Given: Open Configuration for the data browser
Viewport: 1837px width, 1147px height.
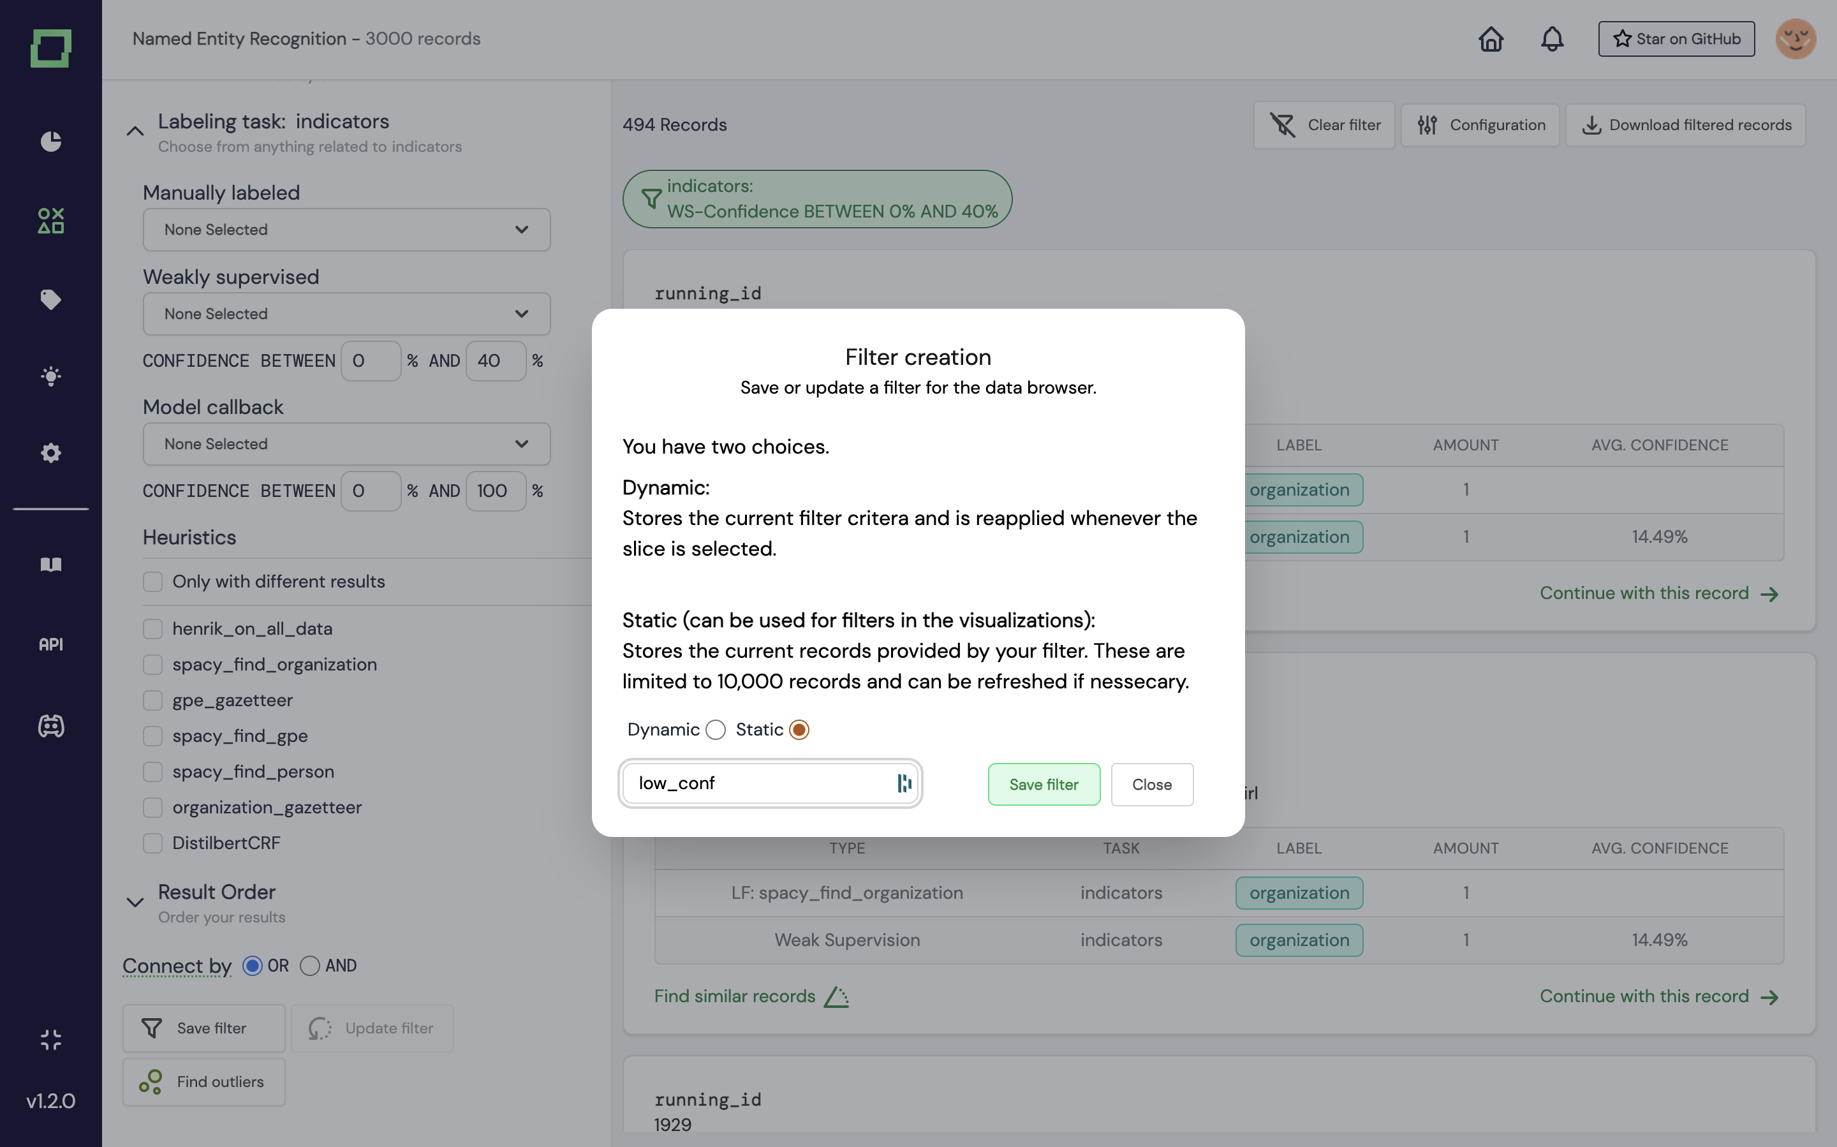Looking at the screenshot, I should coord(1480,124).
